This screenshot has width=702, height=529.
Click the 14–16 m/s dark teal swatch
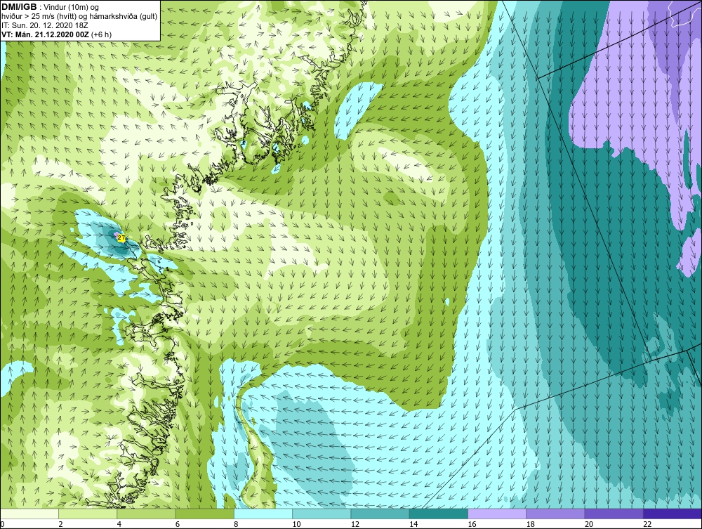click(439, 514)
